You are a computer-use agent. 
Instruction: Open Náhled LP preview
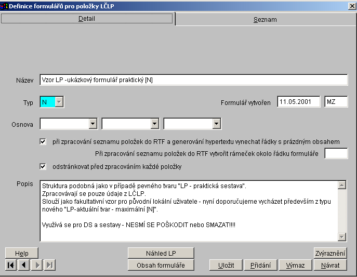(x=161, y=253)
